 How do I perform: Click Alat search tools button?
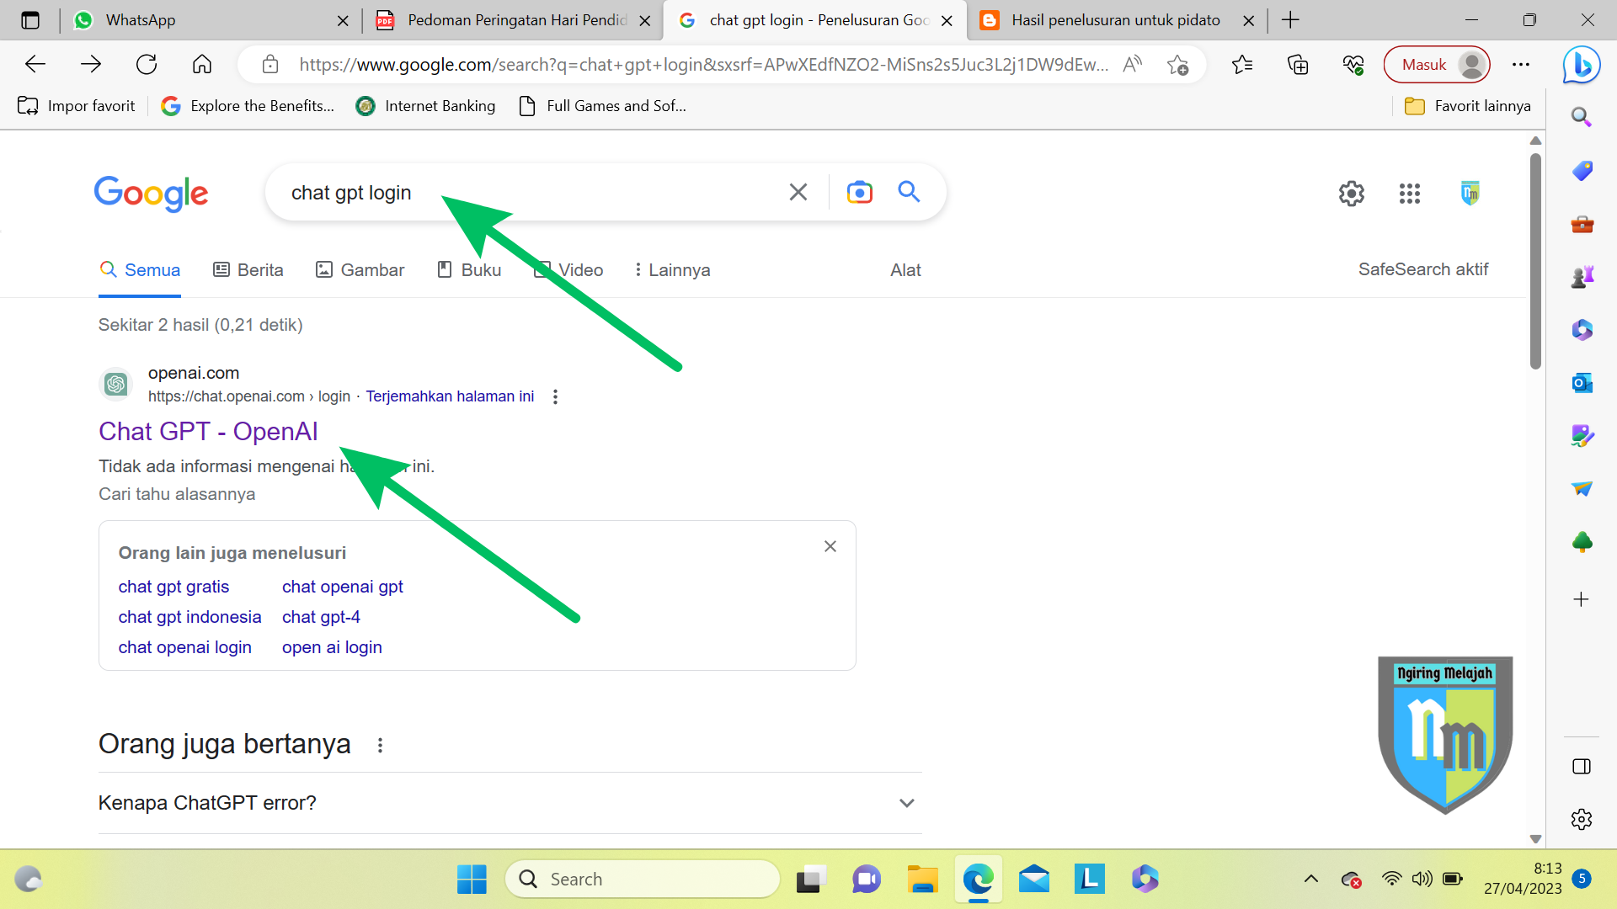pyautogui.click(x=906, y=268)
